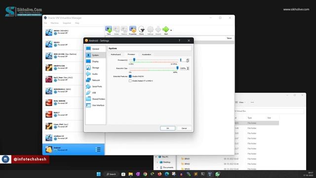Click the Taken column header
The height and width of the screenshot is (178, 316).
(x=229, y=38)
